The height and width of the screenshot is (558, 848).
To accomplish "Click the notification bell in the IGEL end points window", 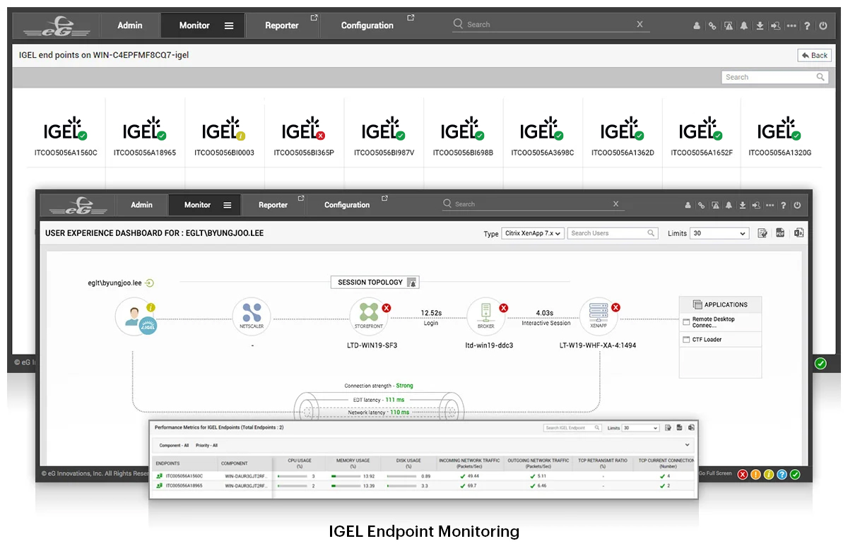I will click(744, 25).
